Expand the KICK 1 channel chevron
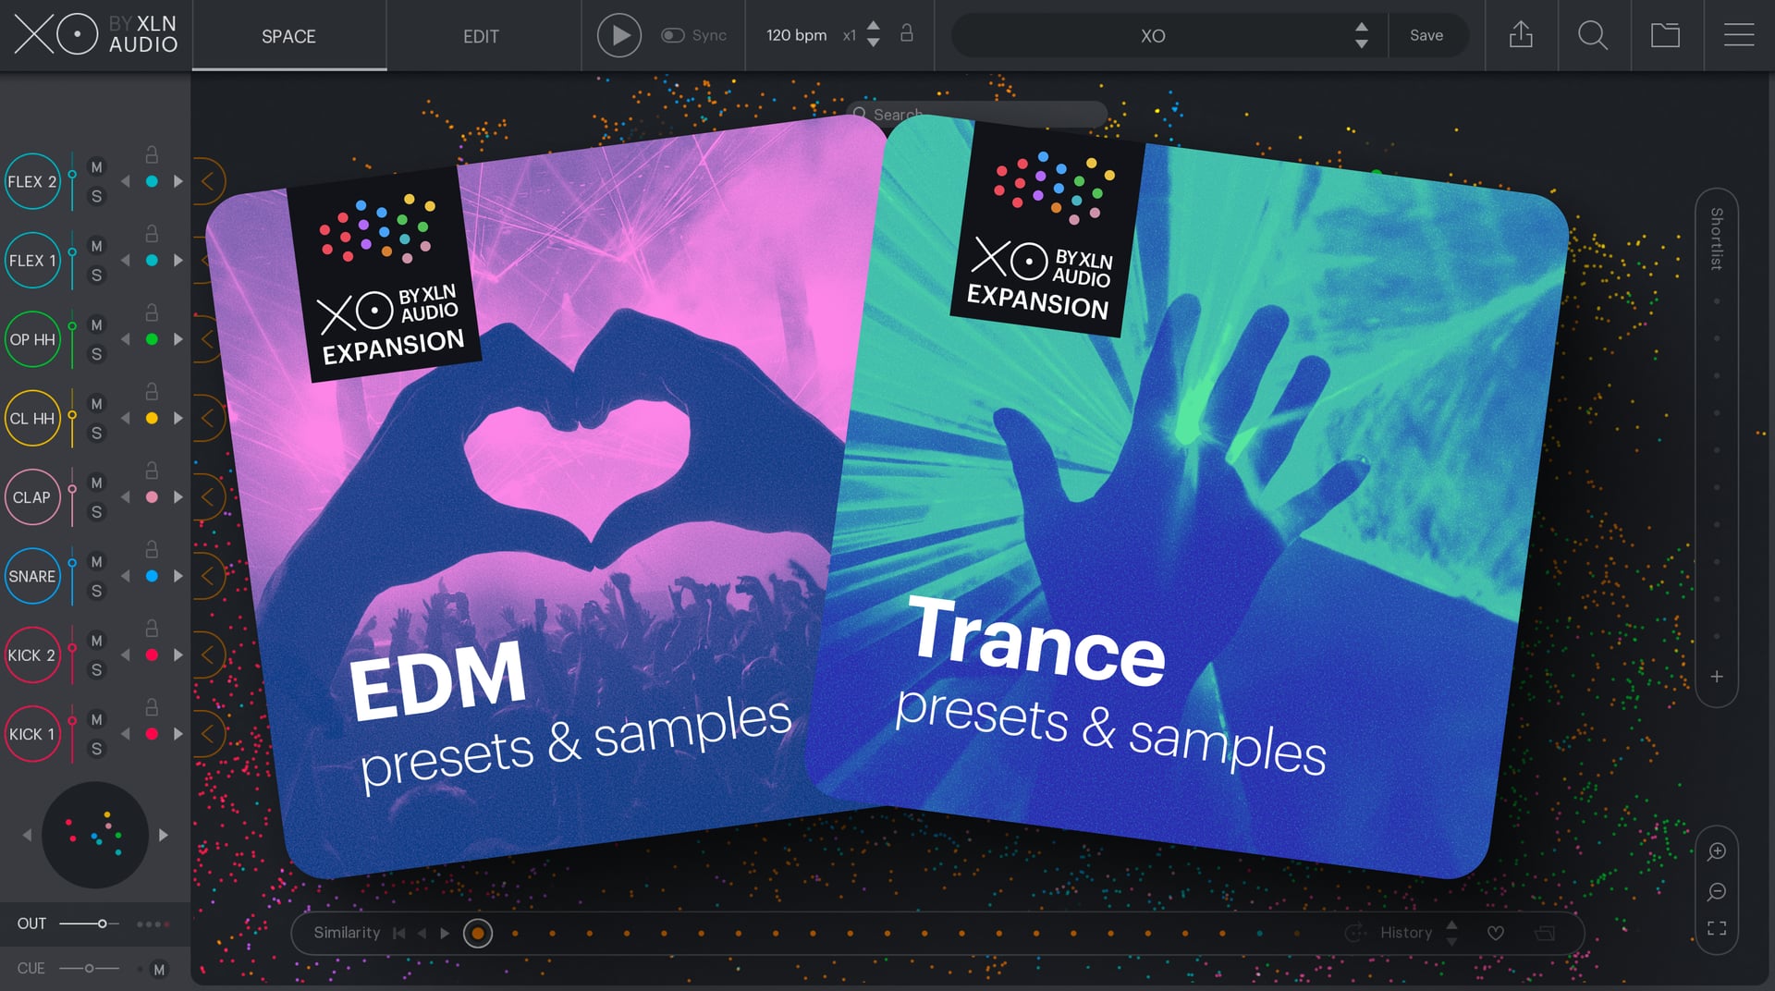The image size is (1775, 991). 208,734
